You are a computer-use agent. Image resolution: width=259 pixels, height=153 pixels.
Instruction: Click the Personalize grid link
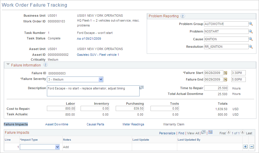[167, 133]
